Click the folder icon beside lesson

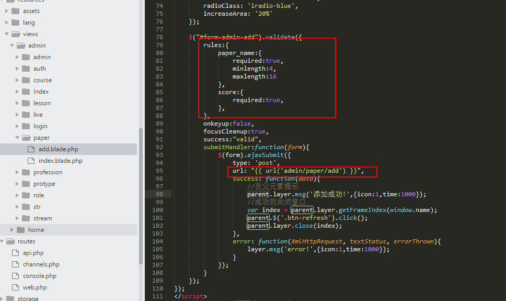(x=26, y=103)
